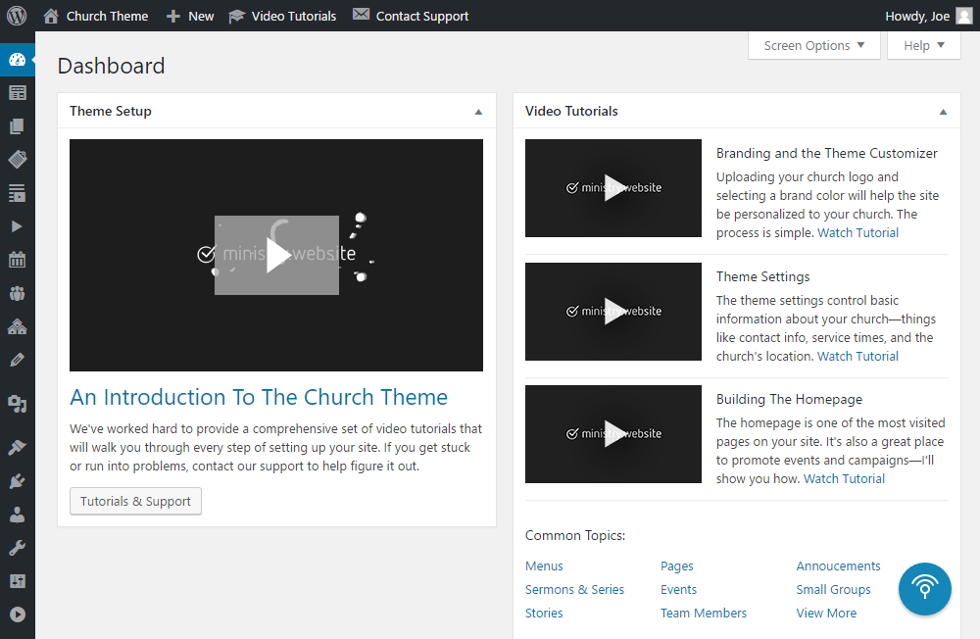Collapse the Theme Setup panel
This screenshot has height=639, width=980.
click(x=478, y=112)
